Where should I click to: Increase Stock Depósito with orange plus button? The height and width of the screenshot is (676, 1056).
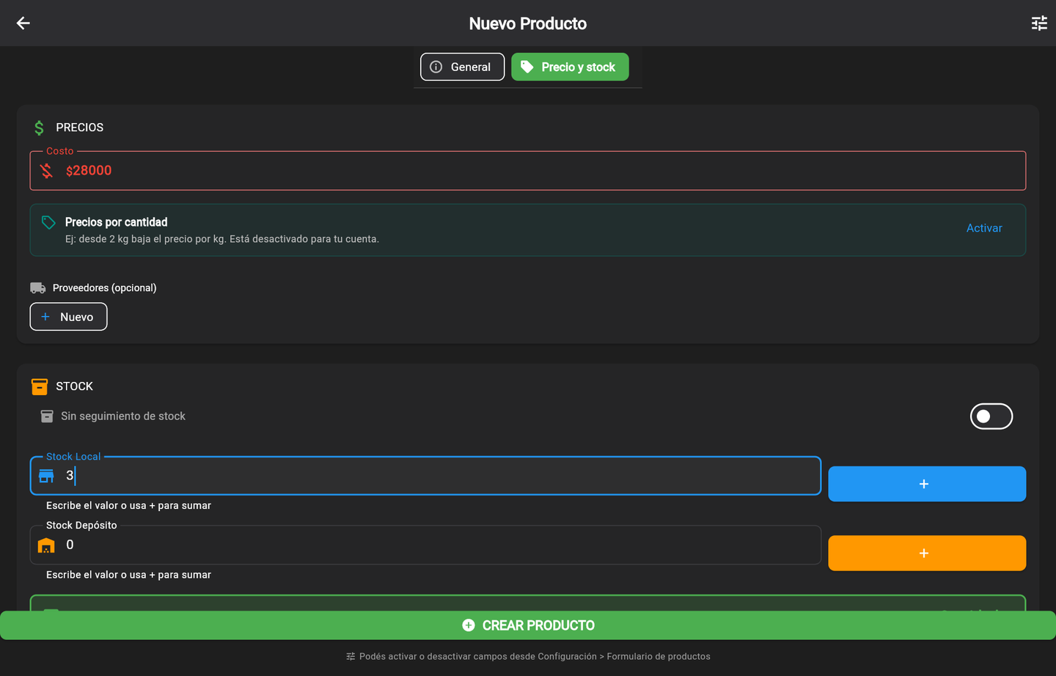pyautogui.click(x=927, y=553)
